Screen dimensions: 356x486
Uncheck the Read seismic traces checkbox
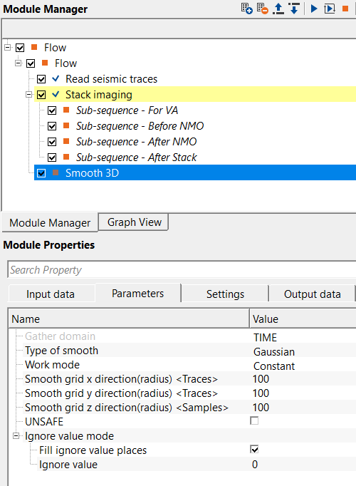(x=41, y=79)
